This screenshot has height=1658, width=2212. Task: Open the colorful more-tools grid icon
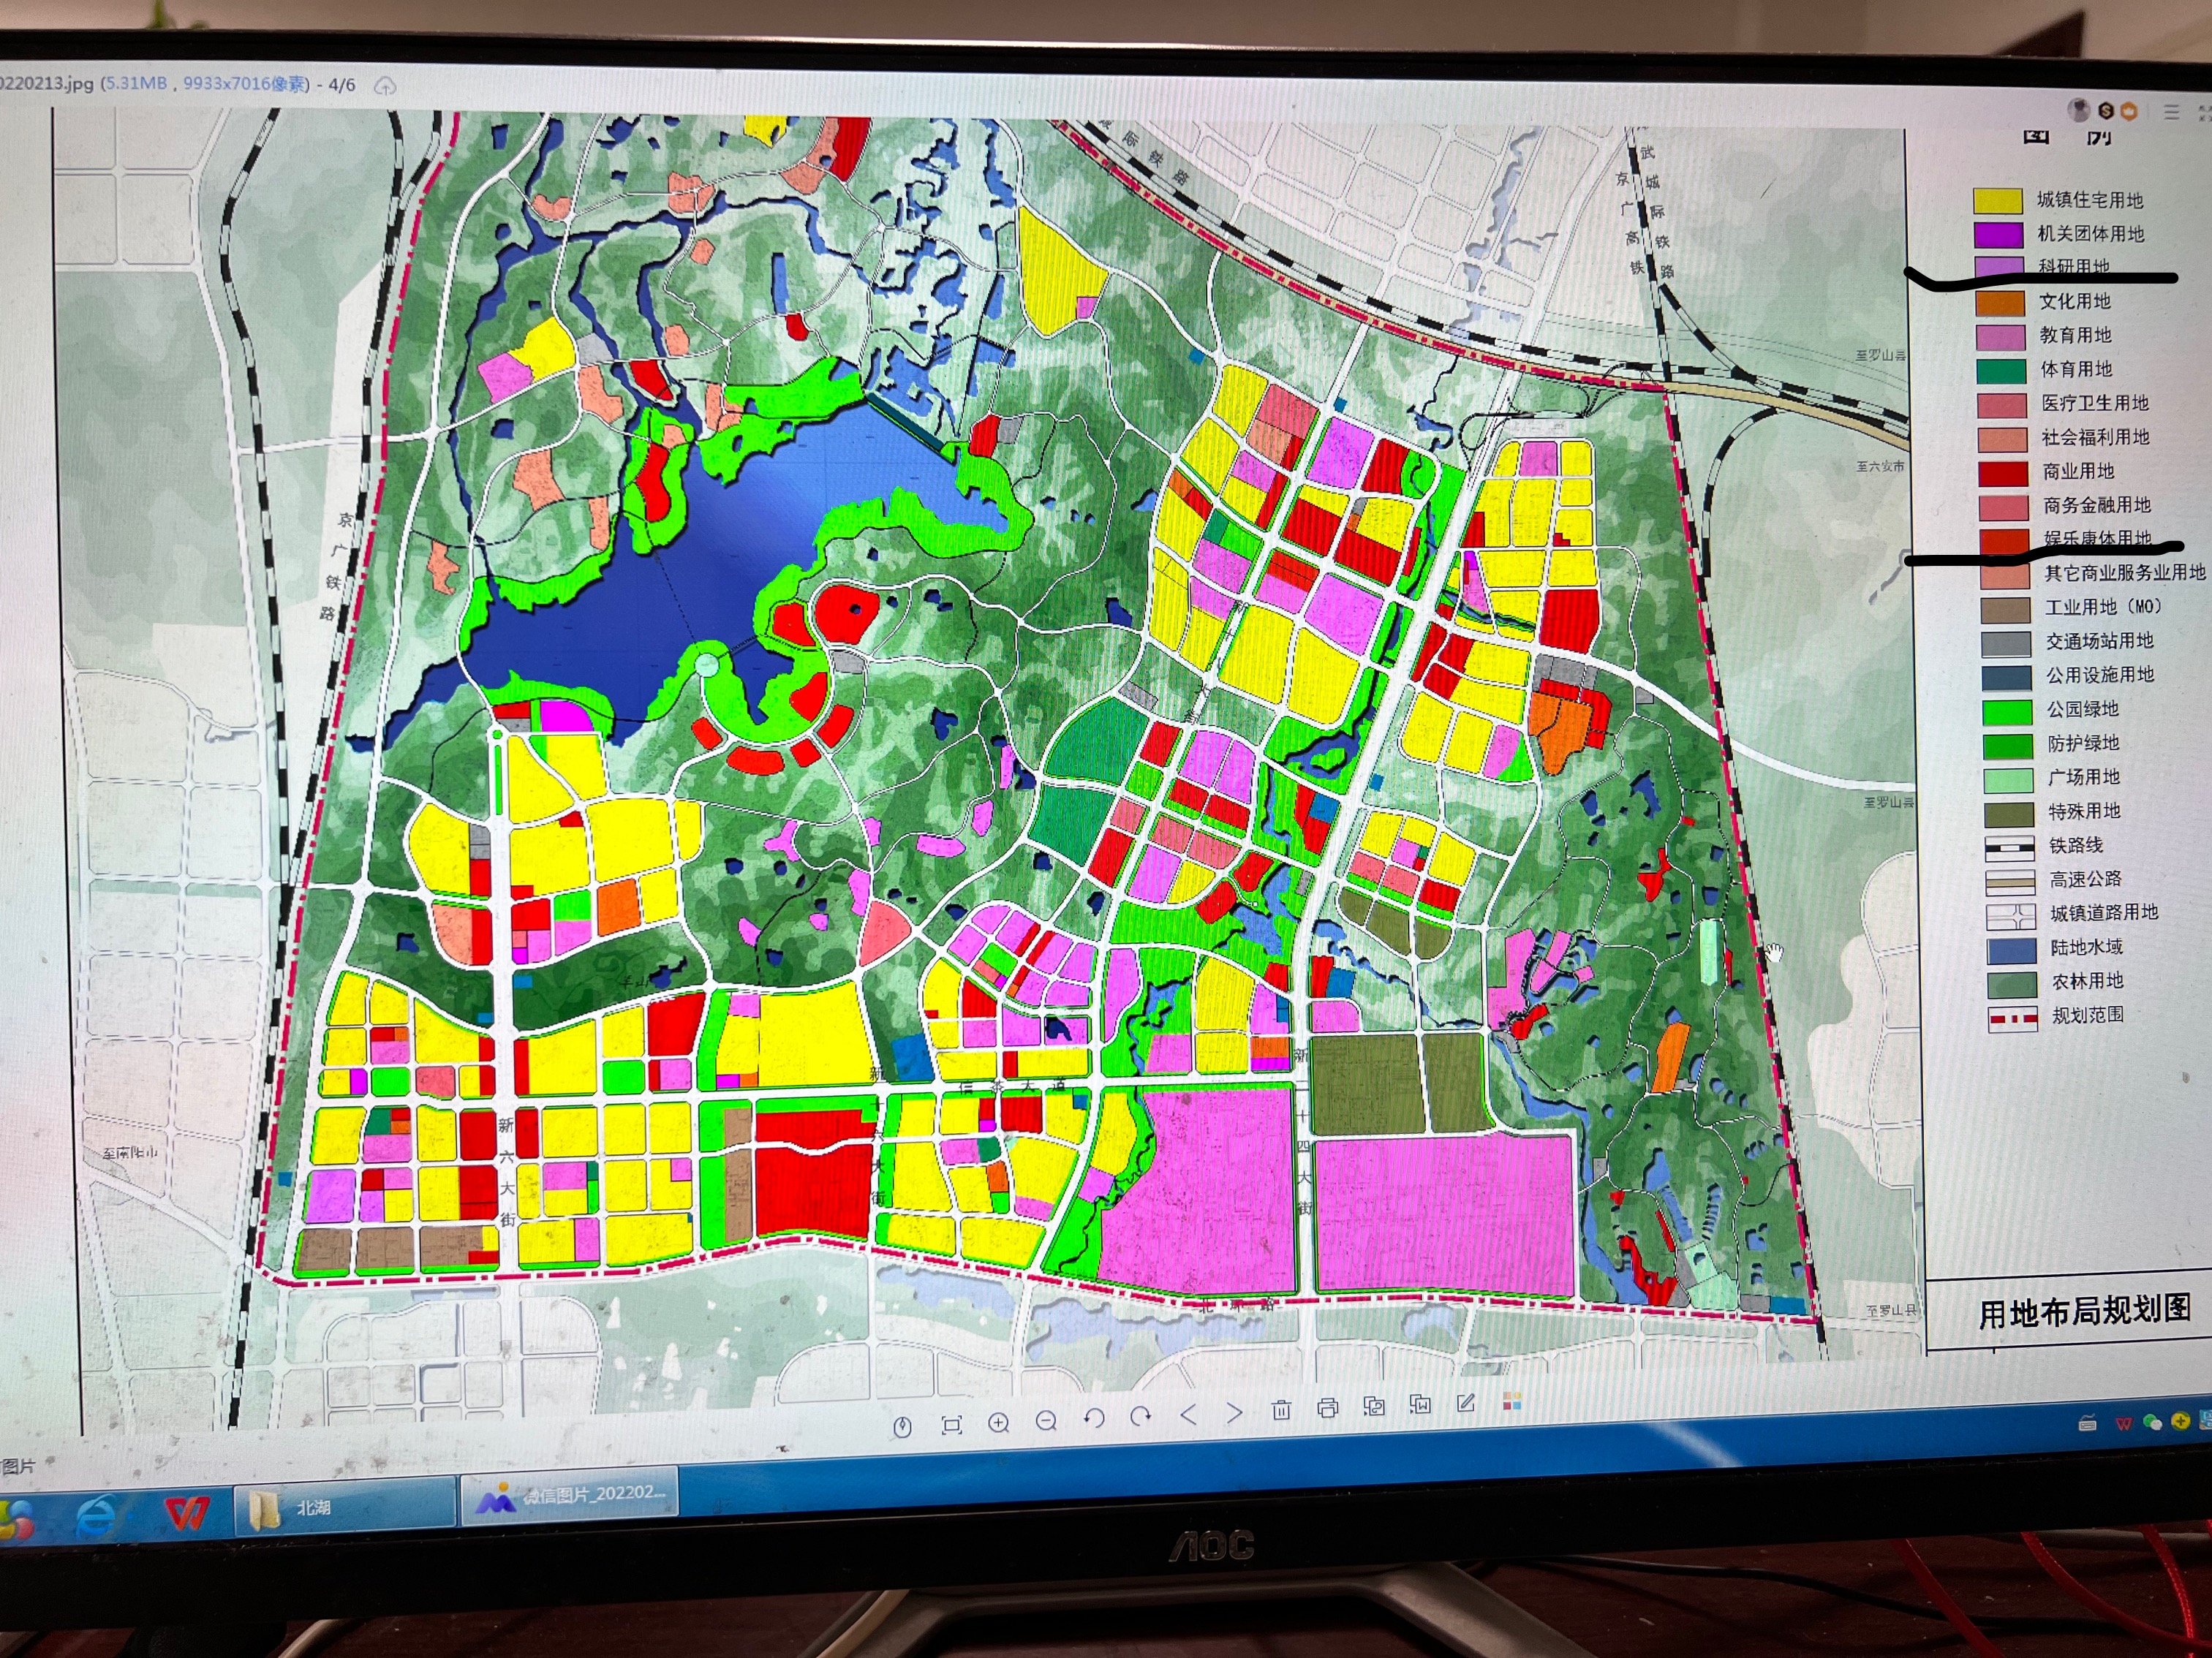point(1512,1400)
